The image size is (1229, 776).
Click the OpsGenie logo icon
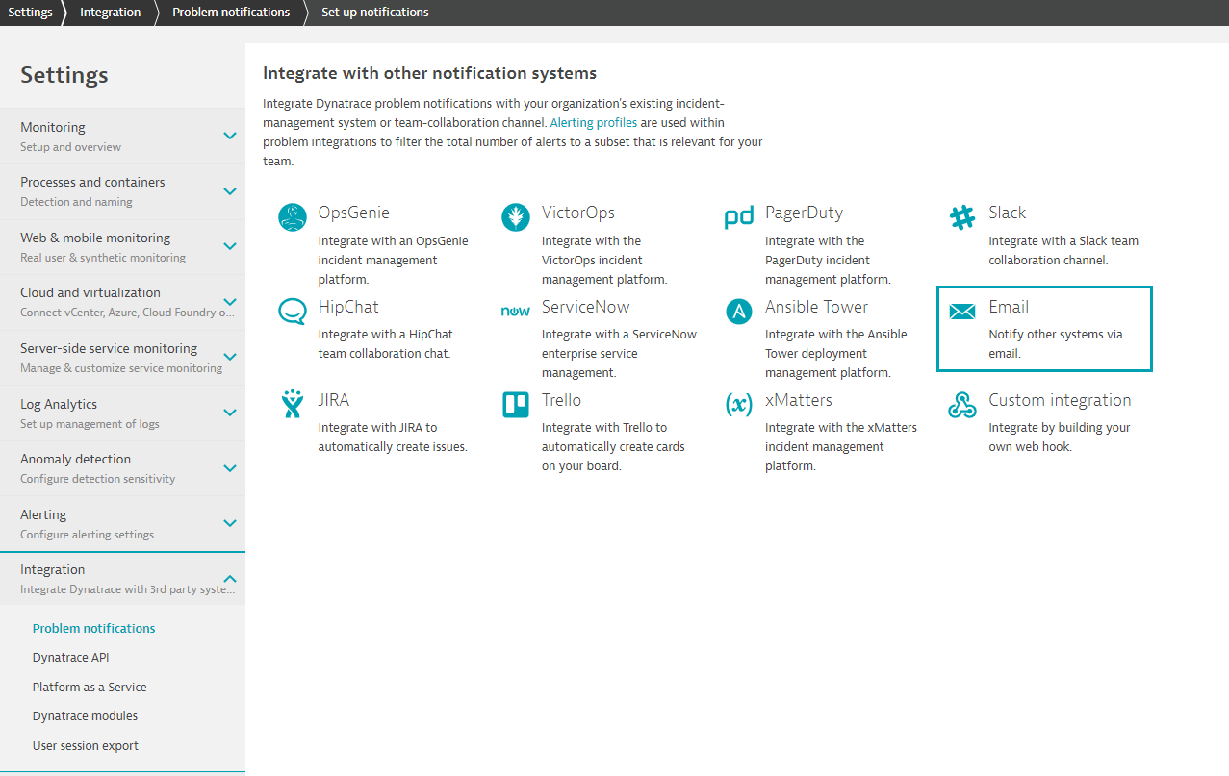pos(292,217)
